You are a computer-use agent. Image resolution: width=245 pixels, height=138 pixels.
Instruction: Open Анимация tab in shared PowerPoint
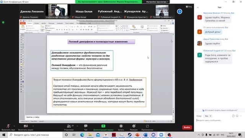click(60, 23)
